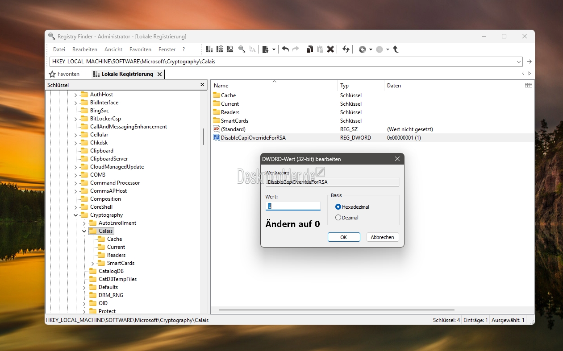Click the magnifier Find icon in toolbar
The height and width of the screenshot is (351, 563).
click(x=242, y=49)
